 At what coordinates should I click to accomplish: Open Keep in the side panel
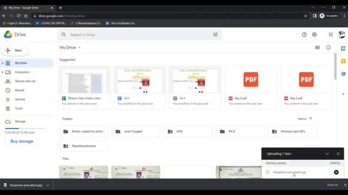tap(343, 61)
